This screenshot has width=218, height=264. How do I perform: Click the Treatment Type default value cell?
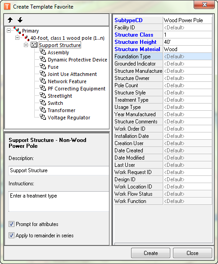(x=188, y=100)
